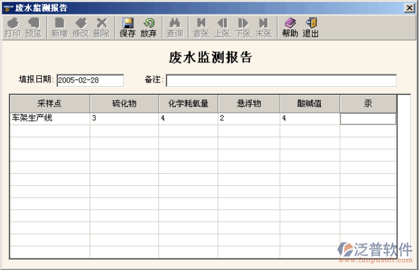Click the focused 汞 cell in first row
Screen dimensions: 419x270
click(x=368, y=119)
